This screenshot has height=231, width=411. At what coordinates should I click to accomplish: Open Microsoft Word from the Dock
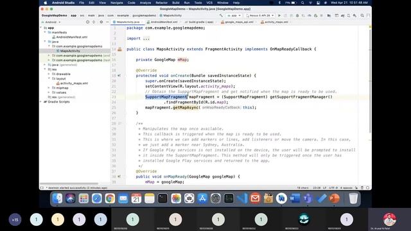295,198
